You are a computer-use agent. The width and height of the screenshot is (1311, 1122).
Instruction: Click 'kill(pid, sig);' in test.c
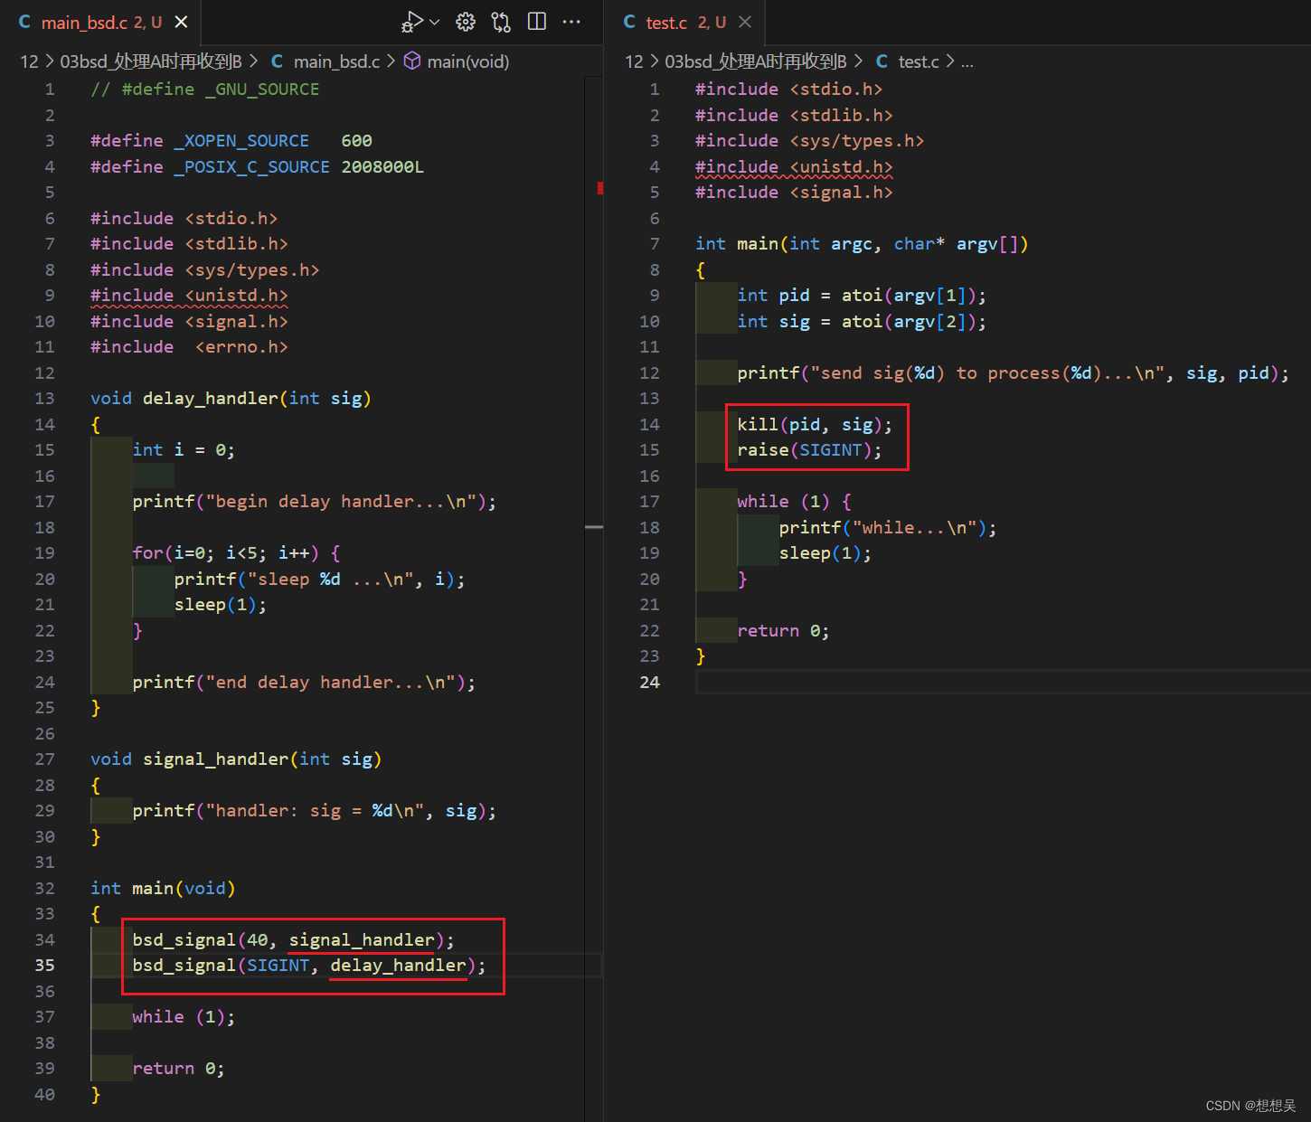pyautogui.click(x=815, y=425)
